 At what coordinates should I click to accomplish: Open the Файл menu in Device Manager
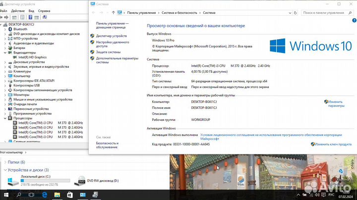click(x=3, y=11)
